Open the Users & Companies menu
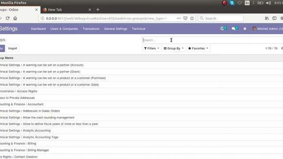 point(64,29)
